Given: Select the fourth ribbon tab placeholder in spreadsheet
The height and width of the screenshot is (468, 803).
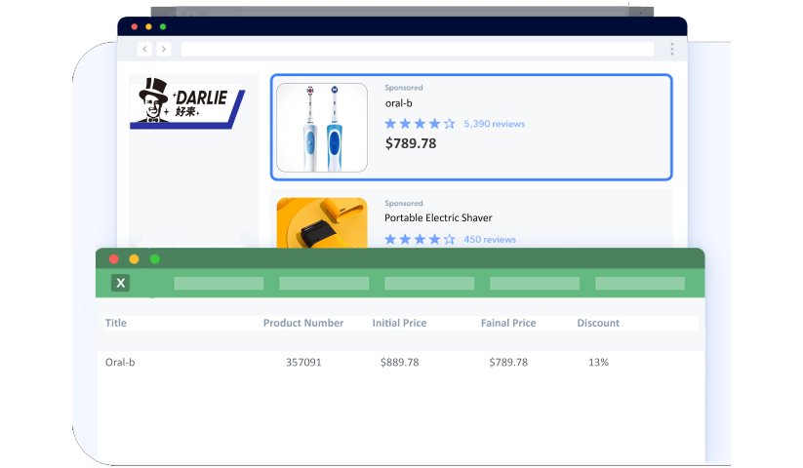Looking at the screenshot, I should click(535, 284).
